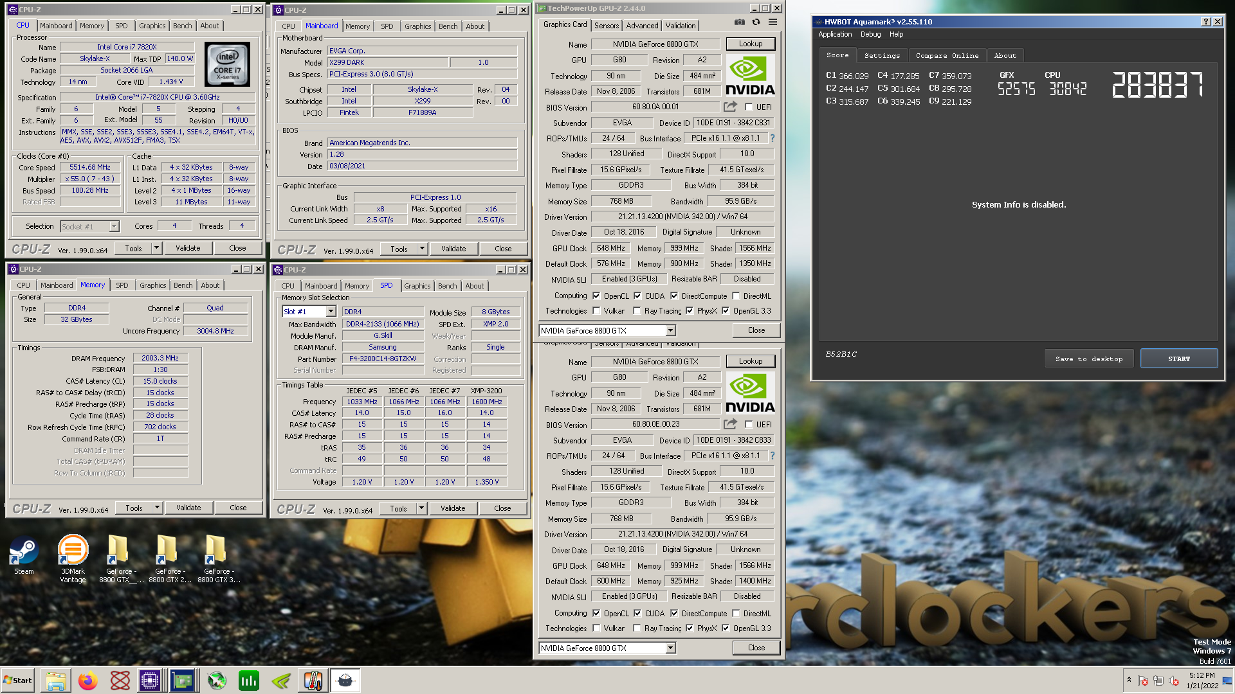The width and height of the screenshot is (1235, 694).
Task: Expand the Tools arrow in the CPU-Z CPU window
Action: pyautogui.click(x=156, y=248)
